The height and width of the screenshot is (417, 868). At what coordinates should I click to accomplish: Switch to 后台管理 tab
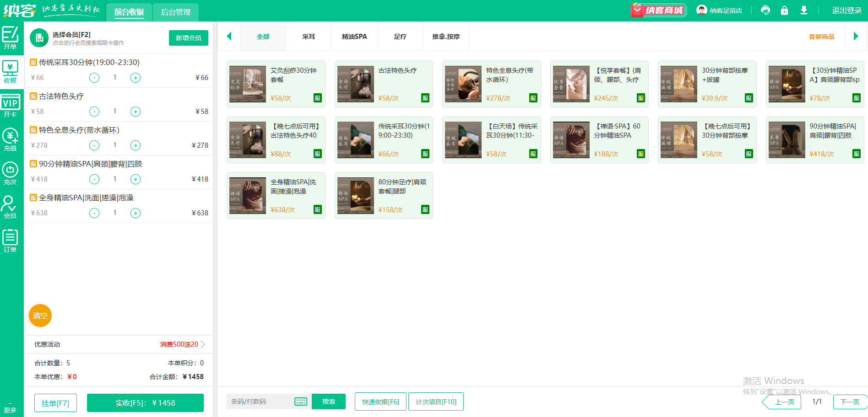[x=176, y=12]
